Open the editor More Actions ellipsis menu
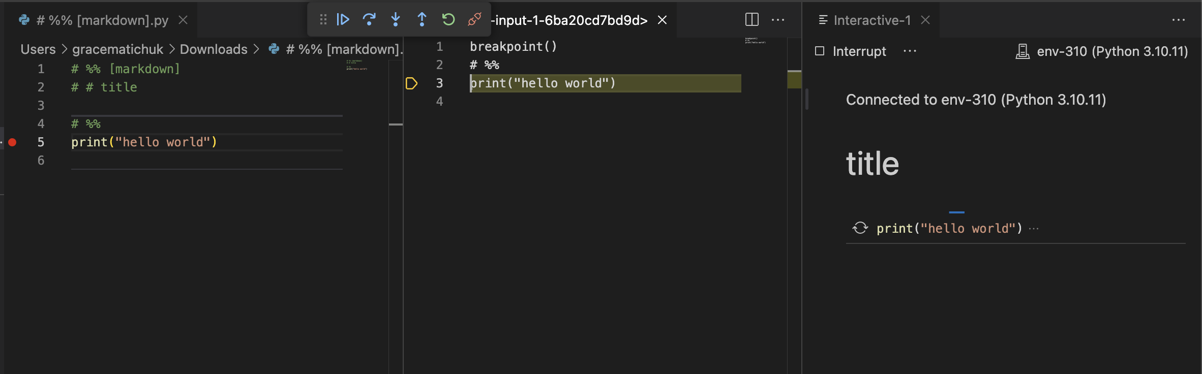The width and height of the screenshot is (1202, 374). coord(779,19)
